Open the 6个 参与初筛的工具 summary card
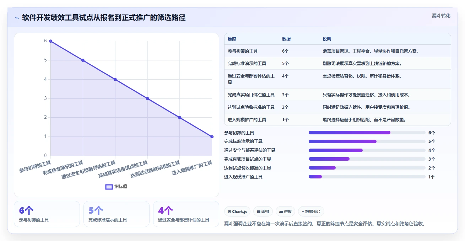 click(47, 214)
